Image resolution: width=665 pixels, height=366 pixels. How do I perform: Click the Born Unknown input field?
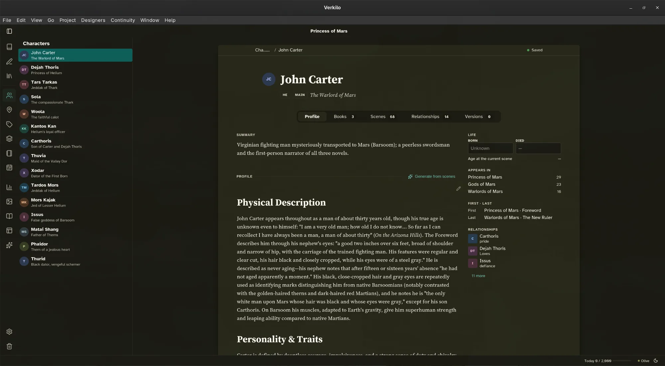490,148
